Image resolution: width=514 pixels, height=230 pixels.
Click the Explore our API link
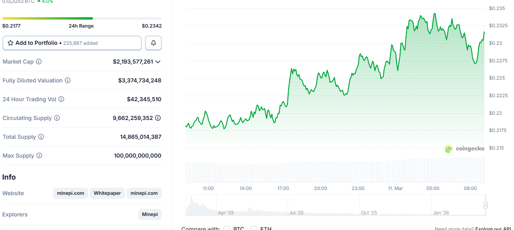pos(494,228)
